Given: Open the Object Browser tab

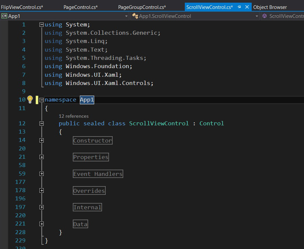Looking at the screenshot, I should pos(270,7).
